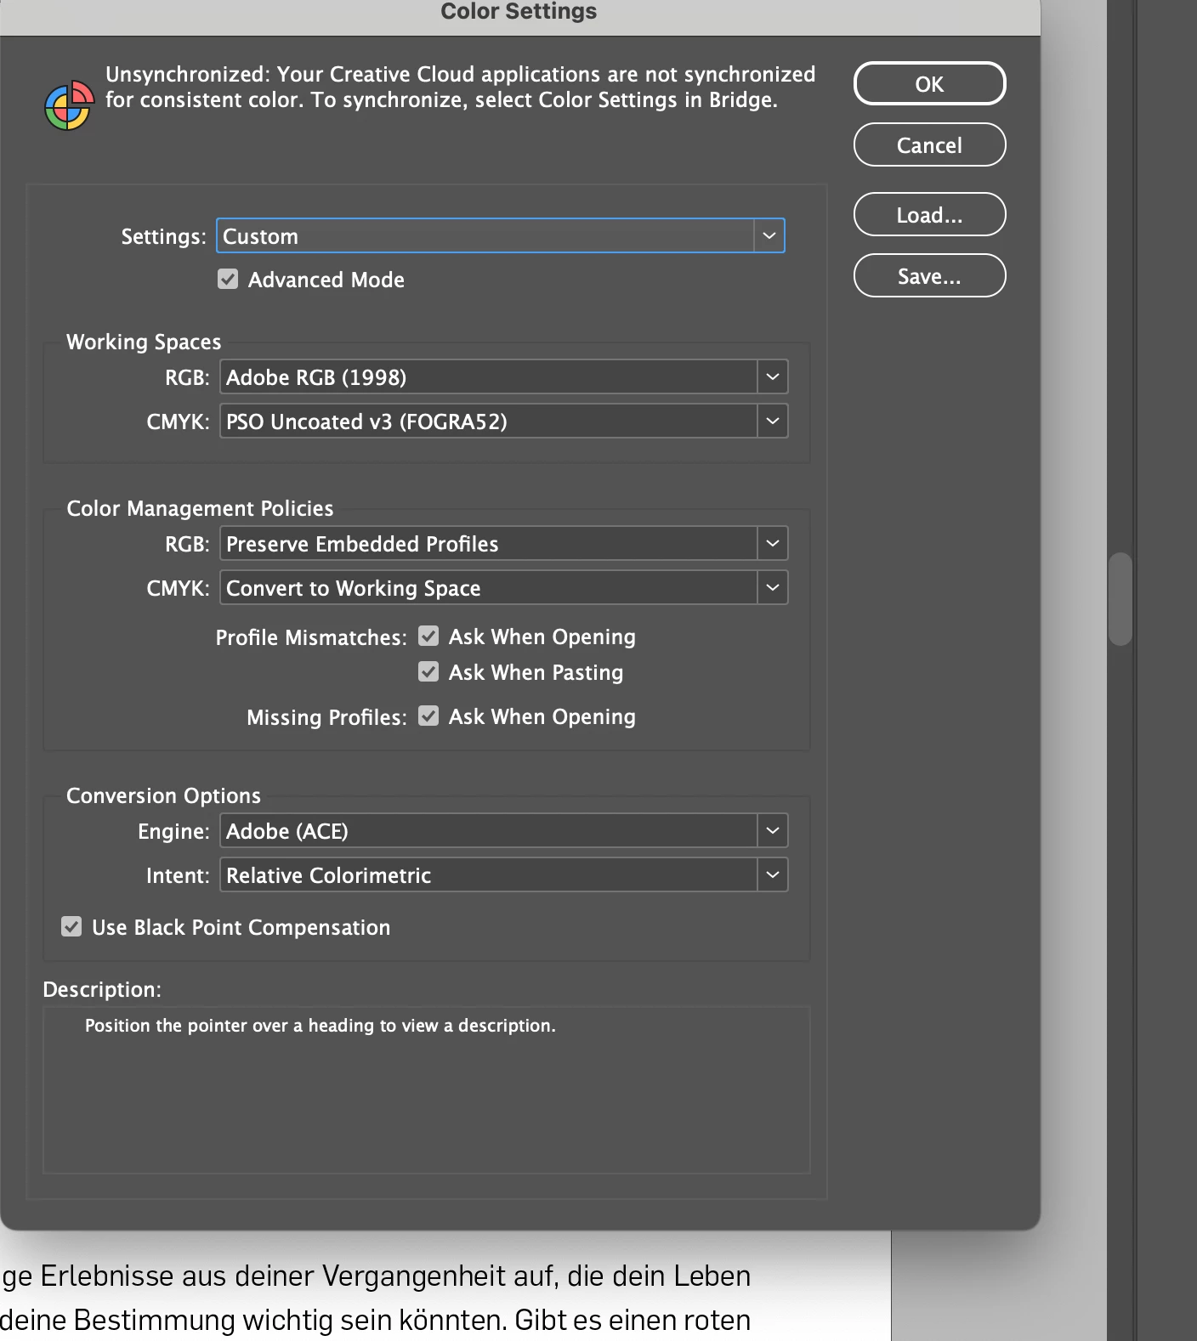The height and width of the screenshot is (1341, 1197).
Task: Click chevron beside Adobe (ACE)
Action: click(x=773, y=830)
